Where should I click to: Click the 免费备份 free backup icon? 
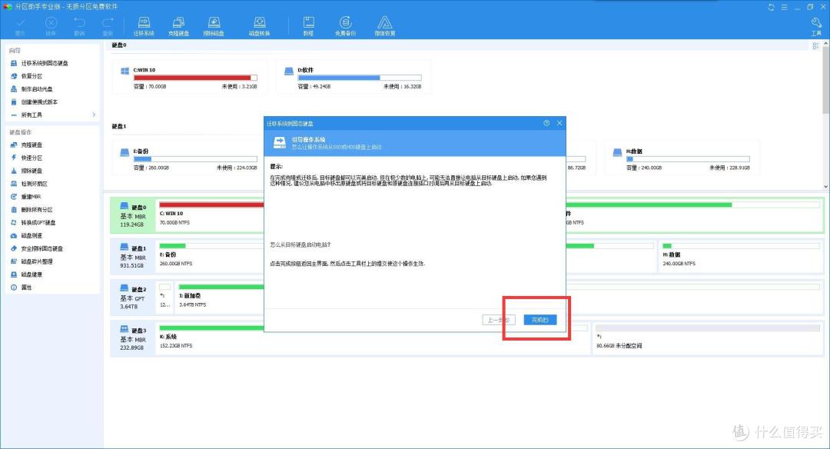point(346,25)
